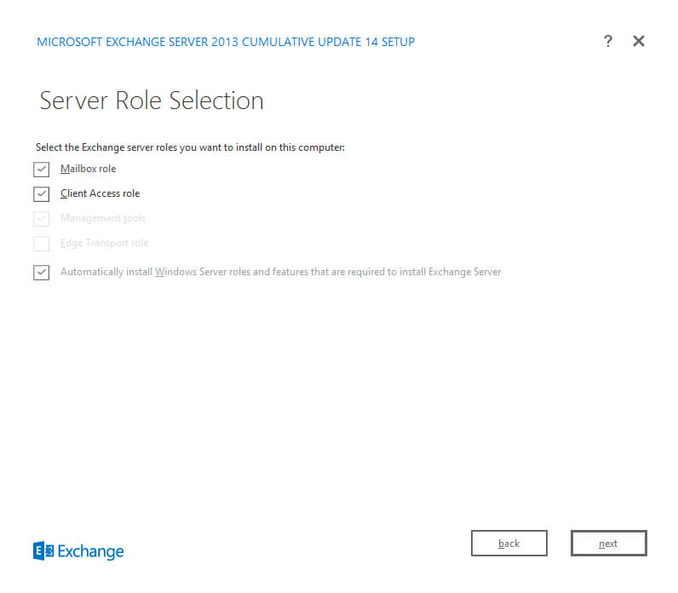The height and width of the screenshot is (593, 678).
Task: Click the Edge Transport role label
Action: 104,243
